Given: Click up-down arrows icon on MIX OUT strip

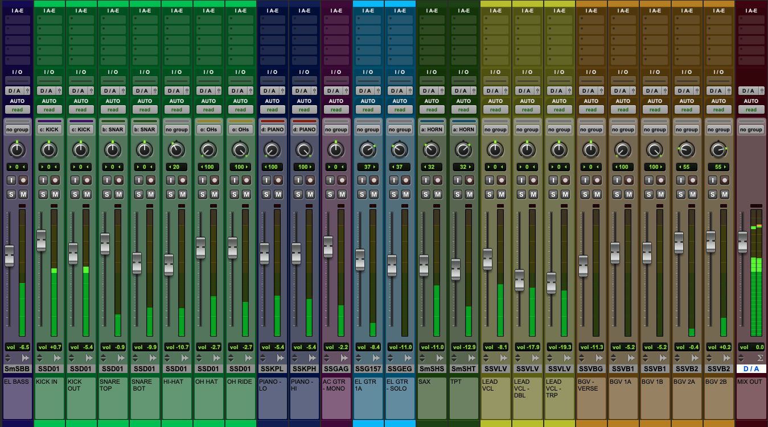Looking at the screenshot, I should (x=741, y=358).
